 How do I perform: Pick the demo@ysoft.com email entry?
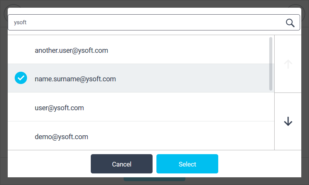pos(61,136)
